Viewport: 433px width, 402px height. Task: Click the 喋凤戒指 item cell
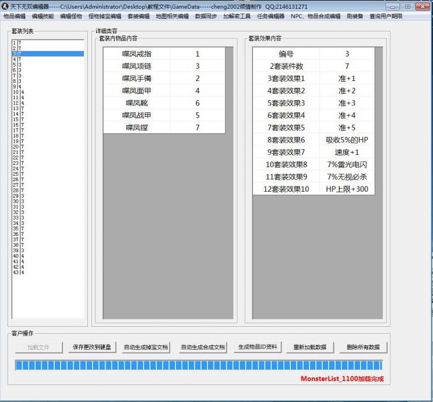pos(136,54)
